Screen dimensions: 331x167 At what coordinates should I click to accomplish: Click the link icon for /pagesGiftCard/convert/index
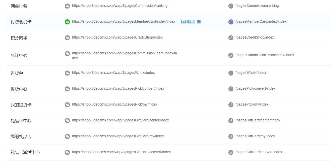[x=231, y=152]
